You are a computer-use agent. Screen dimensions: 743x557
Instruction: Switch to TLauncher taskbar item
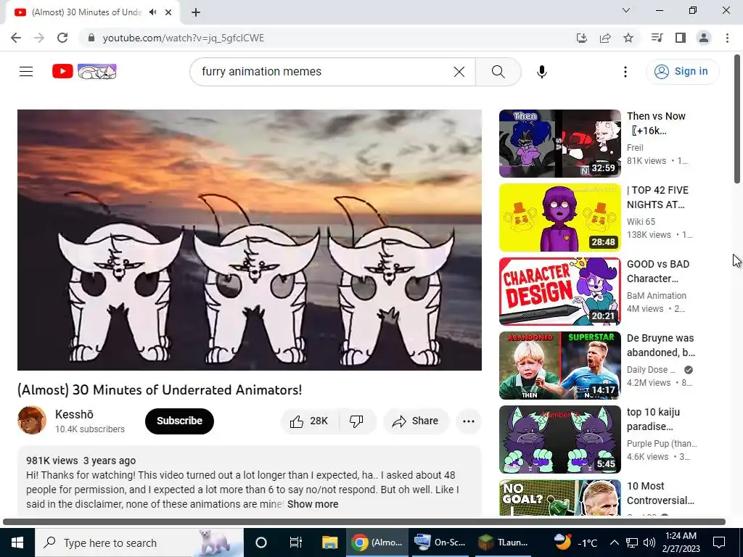pyautogui.click(x=504, y=542)
